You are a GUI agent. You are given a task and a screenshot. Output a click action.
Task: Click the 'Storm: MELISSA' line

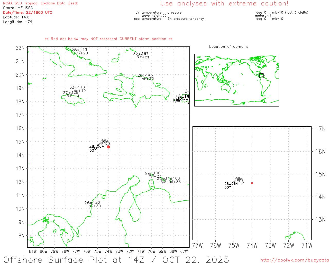coord(18,8)
